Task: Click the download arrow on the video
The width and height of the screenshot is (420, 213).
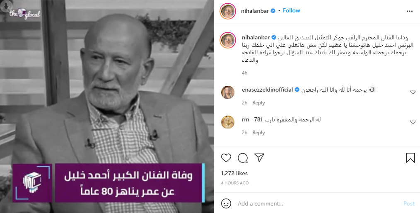Action: (x=6, y=6)
